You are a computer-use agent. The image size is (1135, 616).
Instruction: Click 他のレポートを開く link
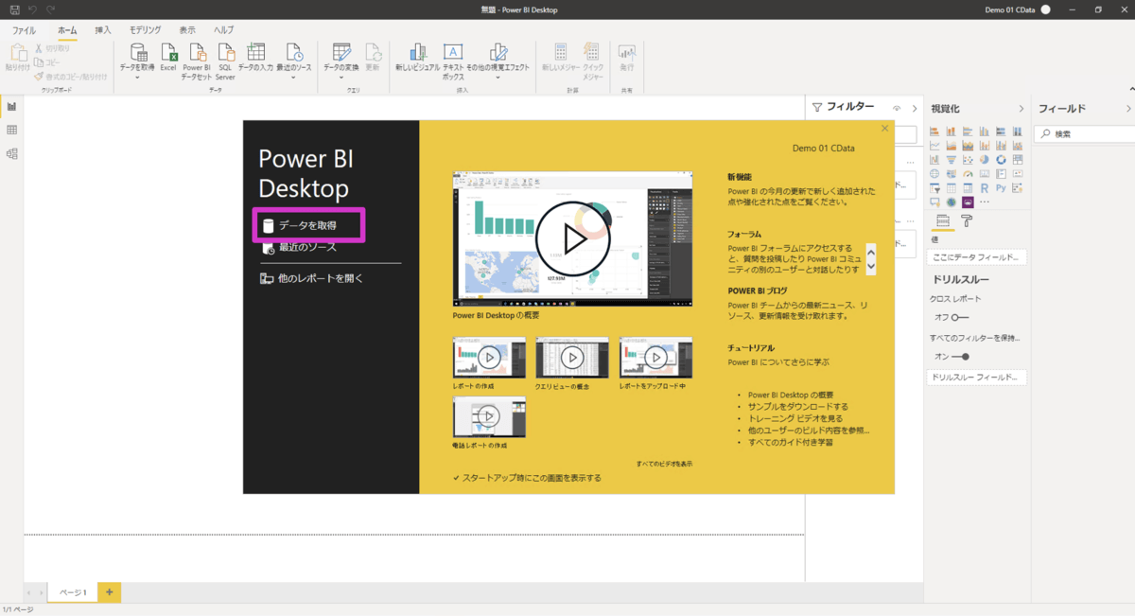point(320,278)
